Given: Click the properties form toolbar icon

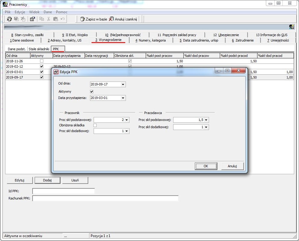Looking at the screenshot, I should 33,19.
